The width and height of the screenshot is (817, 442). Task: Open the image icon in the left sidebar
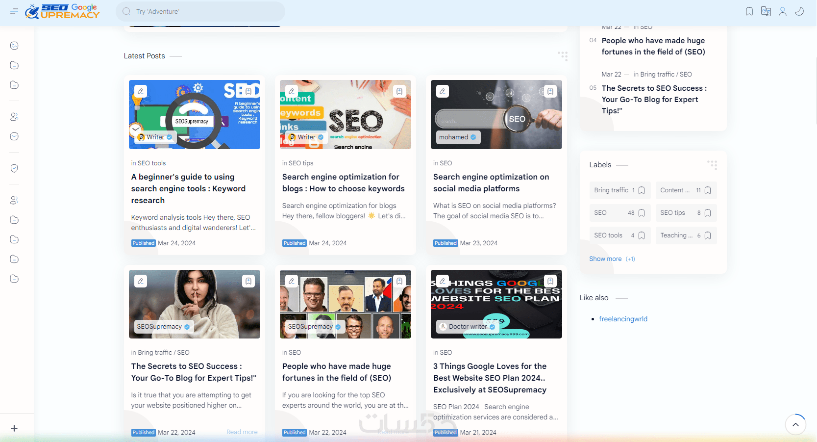tap(14, 46)
